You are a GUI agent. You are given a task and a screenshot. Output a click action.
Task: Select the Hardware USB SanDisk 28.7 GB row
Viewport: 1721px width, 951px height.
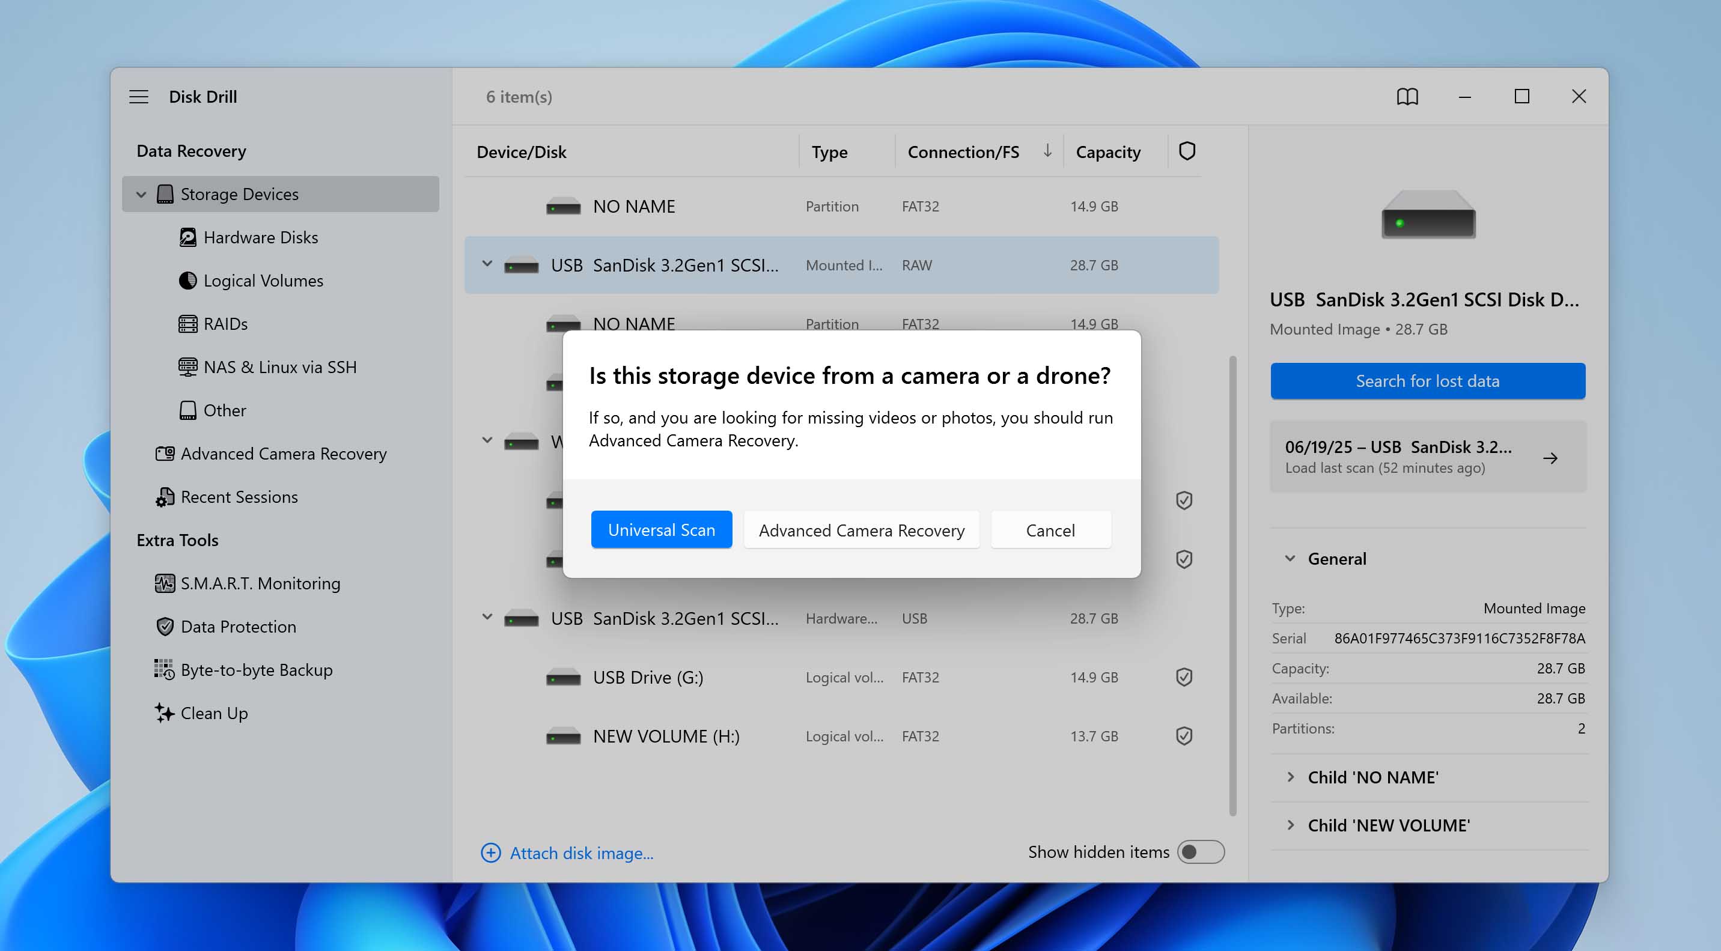[841, 618]
